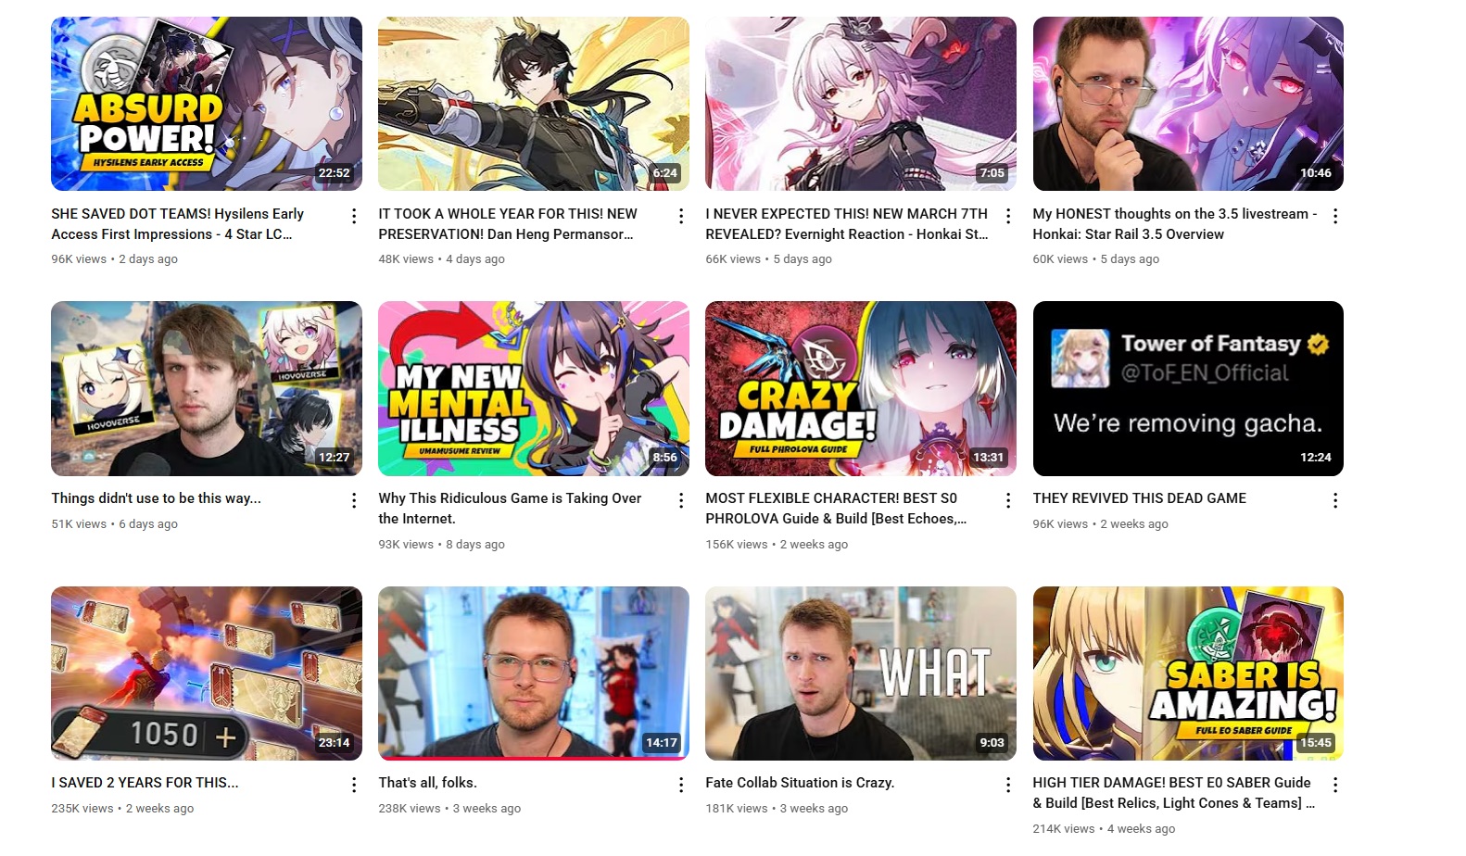
Task: Open more options for 'Things didn't use to be this way' video
Action: [x=354, y=500]
